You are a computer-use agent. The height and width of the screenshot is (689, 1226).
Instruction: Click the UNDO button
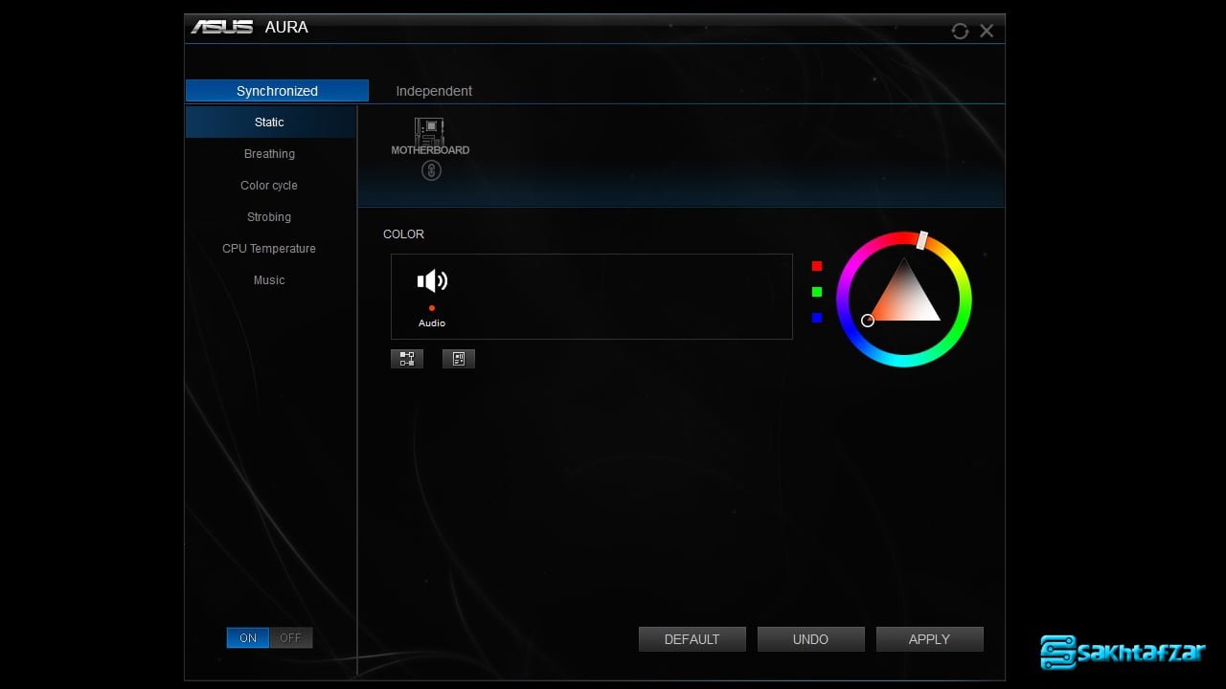coord(810,639)
